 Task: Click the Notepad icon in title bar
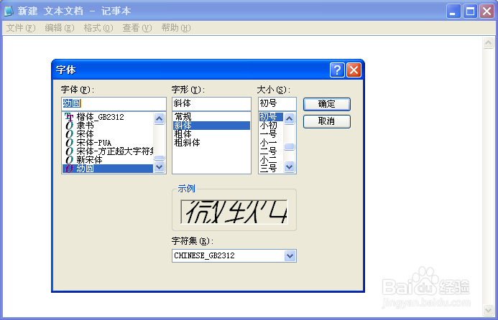click(x=9, y=11)
